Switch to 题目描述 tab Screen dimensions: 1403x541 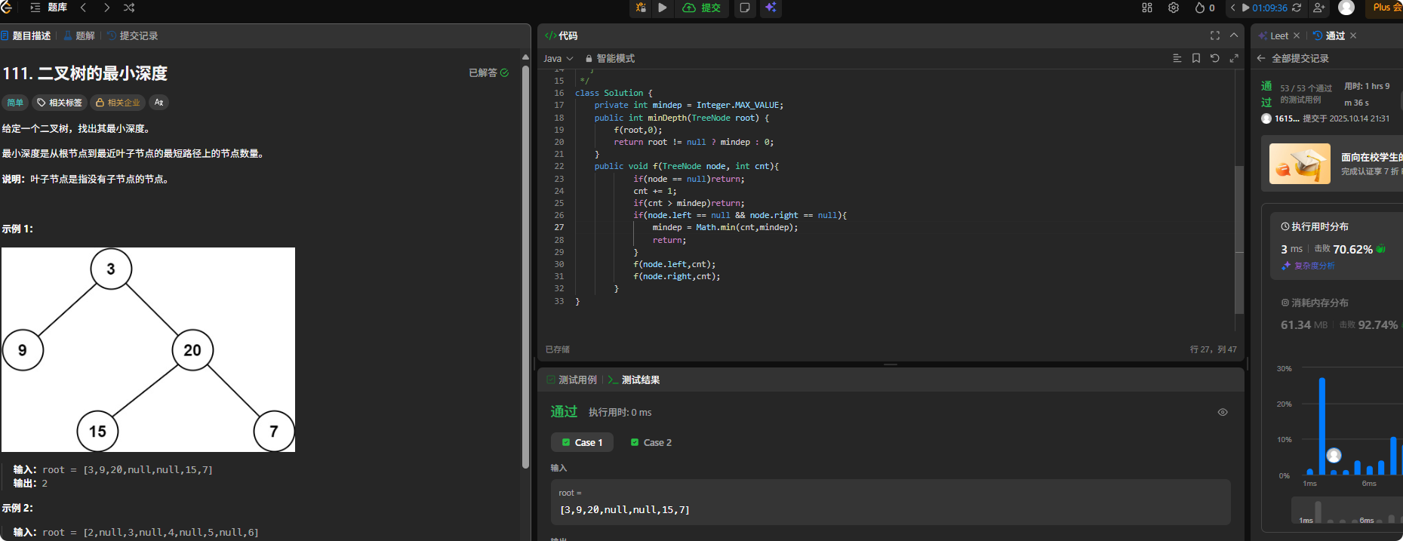coord(26,35)
